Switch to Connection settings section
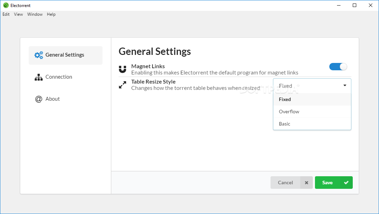Screen dimensions: 379x214 tap(65, 77)
